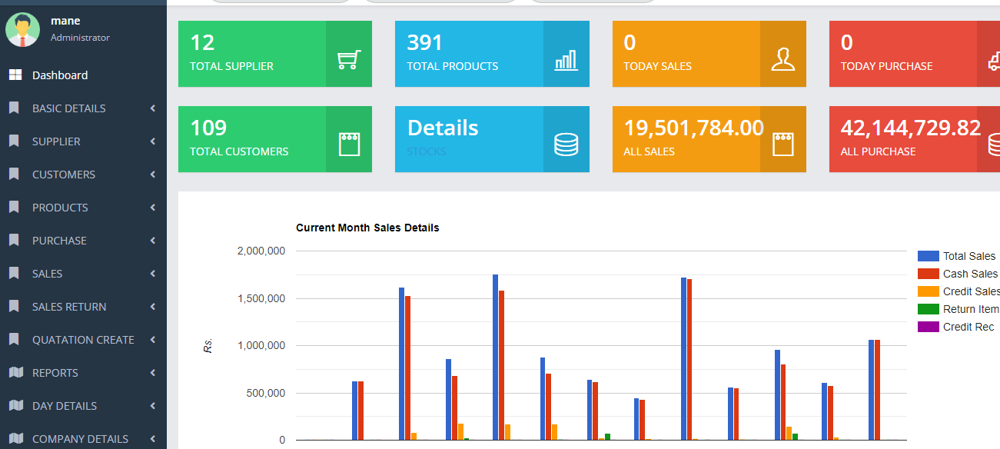Click the Dashboard grid icon in sidebar

click(15, 75)
